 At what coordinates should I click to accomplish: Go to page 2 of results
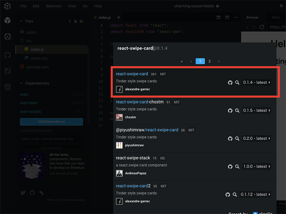[210, 61]
